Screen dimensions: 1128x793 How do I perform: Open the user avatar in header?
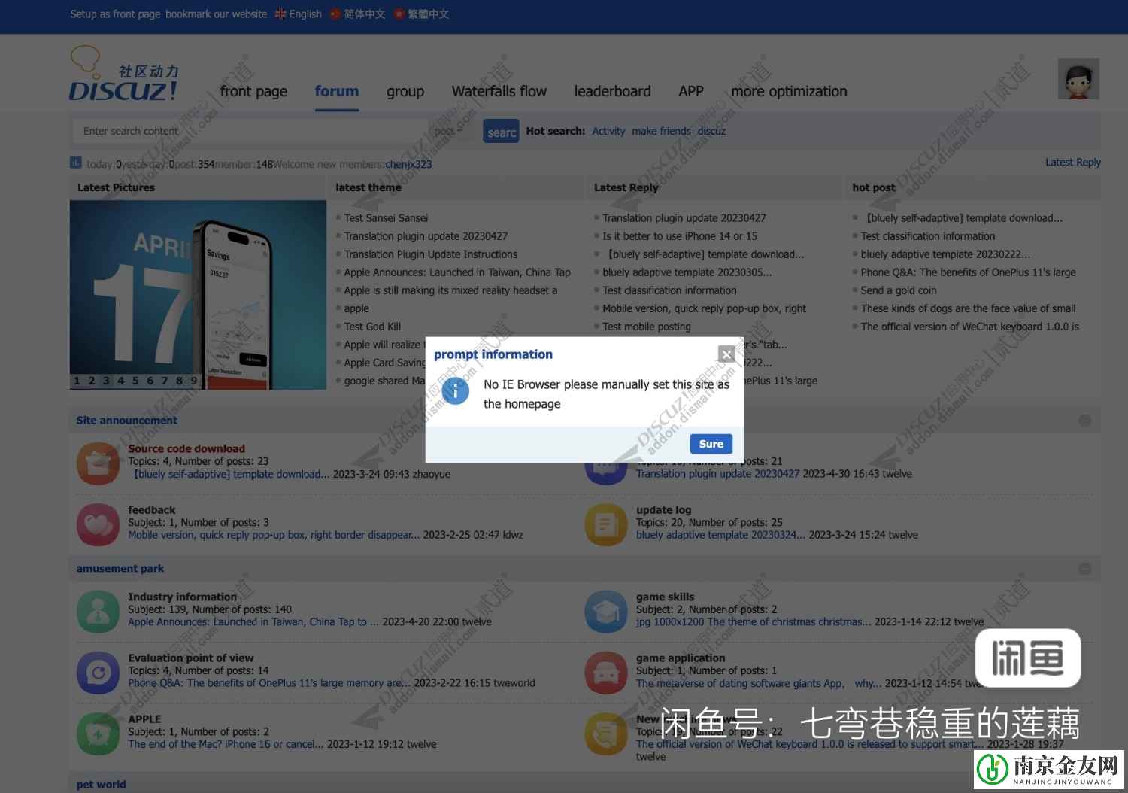tap(1078, 79)
